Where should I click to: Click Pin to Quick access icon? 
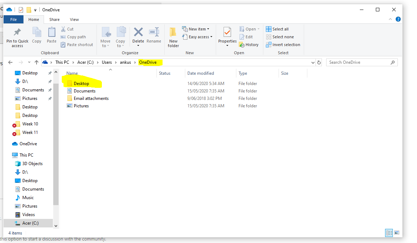coord(17,32)
